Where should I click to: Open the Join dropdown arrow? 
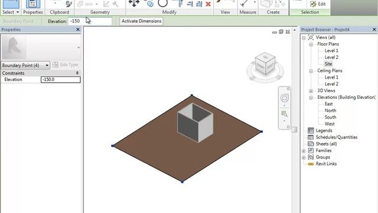click(x=97, y=4)
